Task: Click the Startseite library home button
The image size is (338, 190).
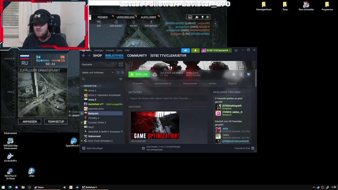Action: 99,64
